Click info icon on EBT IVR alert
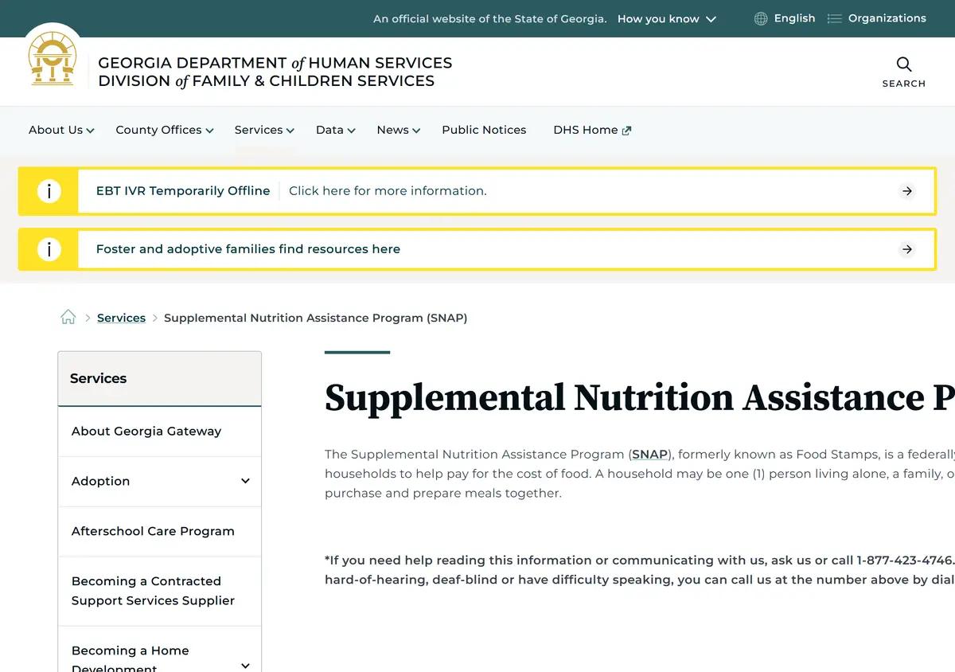 point(49,191)
